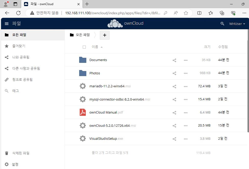
Task: Click the plus new-file button
Action: click(105, 35)
